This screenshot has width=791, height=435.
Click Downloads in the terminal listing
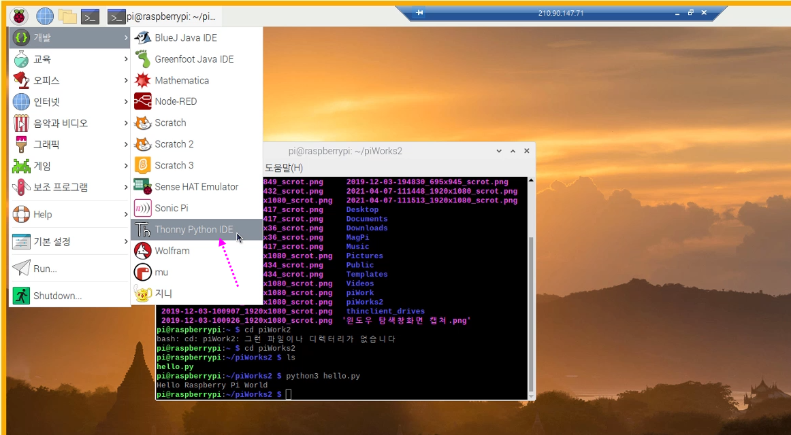click(367, 228)
